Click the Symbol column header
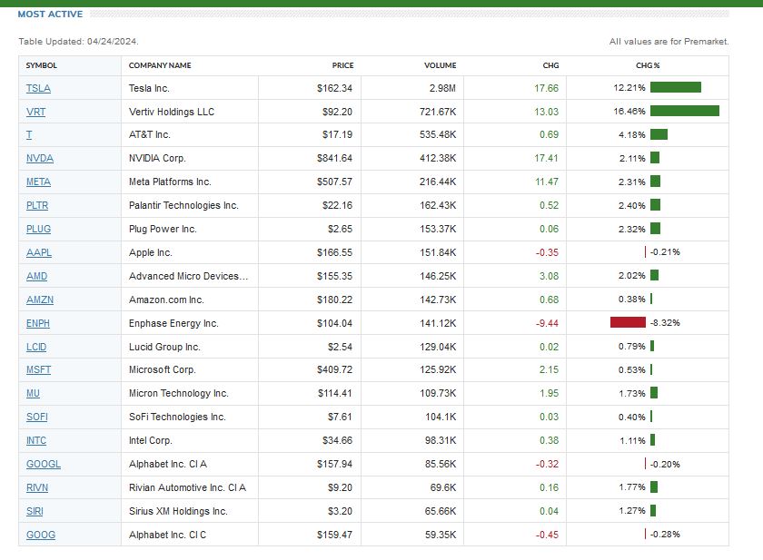Image resolution: width=763 pixels, height=560 pixels. (x=42, y=65)
